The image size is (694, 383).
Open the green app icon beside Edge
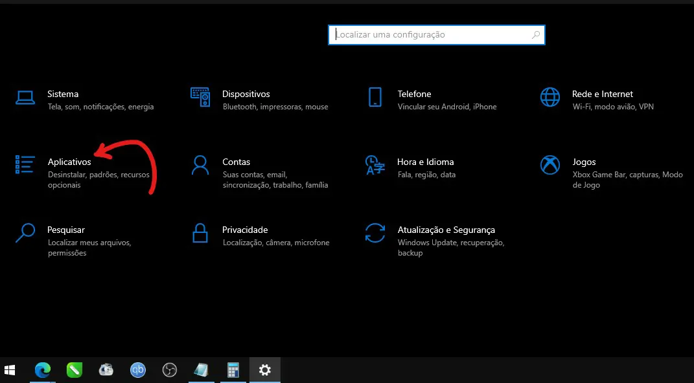[75, 370]
